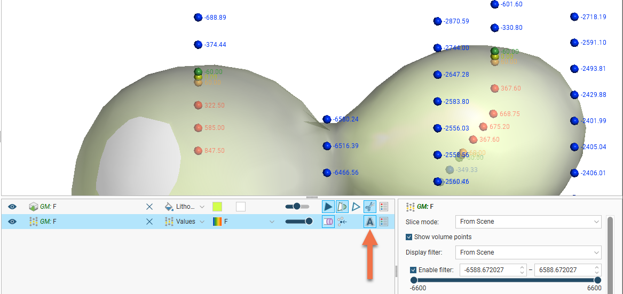The width and height of the screenshot is (623, 294).
Task: Click the rainbow F colourmap swatch
Action: pyautogui.click(x=217, y=222)
